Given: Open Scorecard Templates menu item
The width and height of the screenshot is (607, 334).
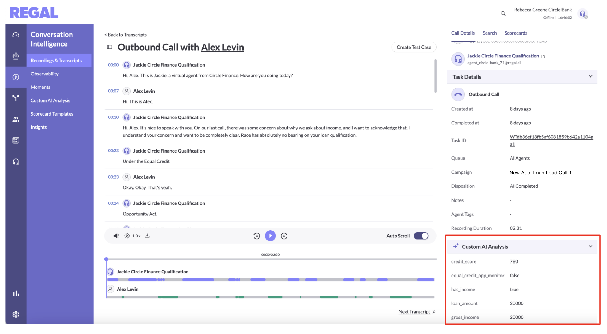Looking at the screenshot, I should pos(52,114).
